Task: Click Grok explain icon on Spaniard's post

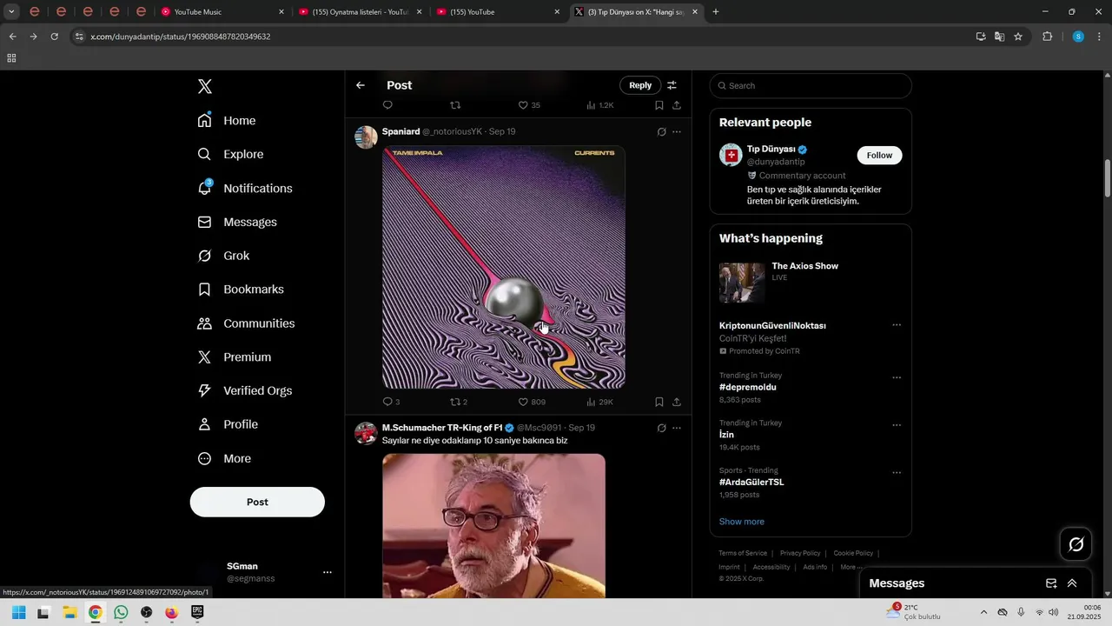Action: click(661, 132)
